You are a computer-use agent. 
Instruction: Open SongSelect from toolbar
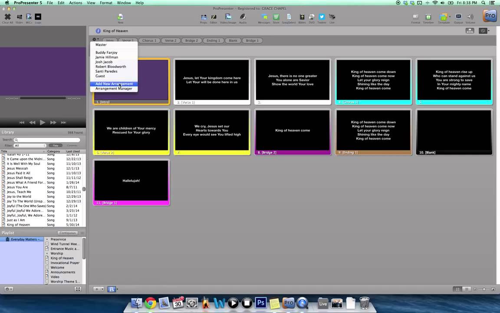289,18
